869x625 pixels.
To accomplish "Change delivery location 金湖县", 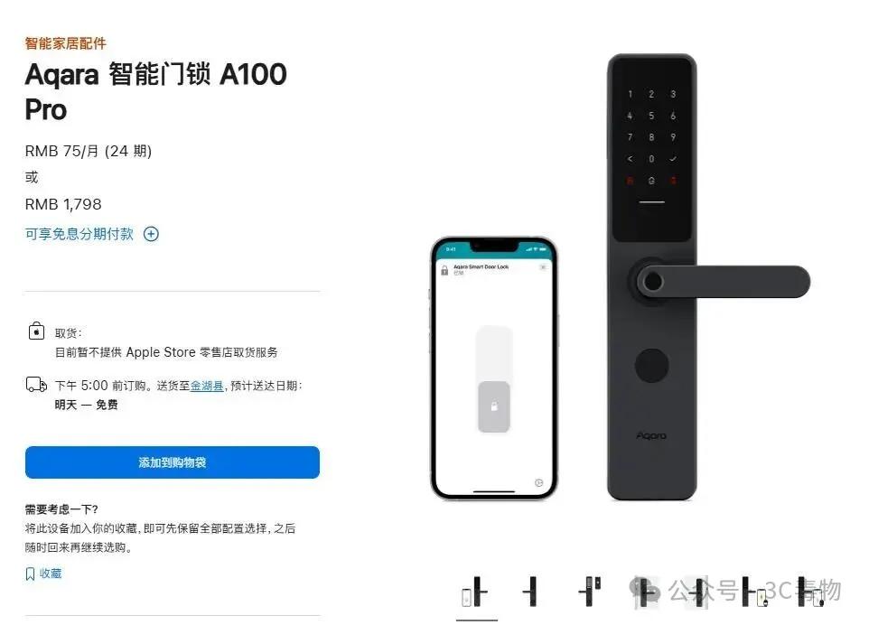I will pos(207,386).
